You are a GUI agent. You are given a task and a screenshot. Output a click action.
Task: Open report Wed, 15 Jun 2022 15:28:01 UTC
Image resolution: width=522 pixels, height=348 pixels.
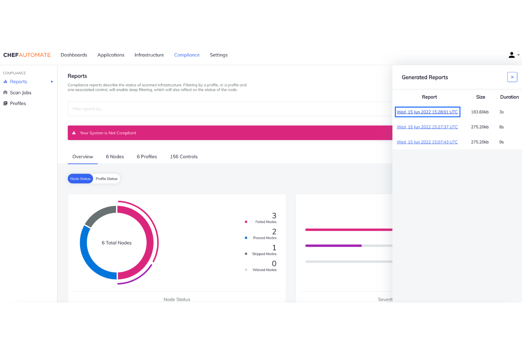pos(427,112)
